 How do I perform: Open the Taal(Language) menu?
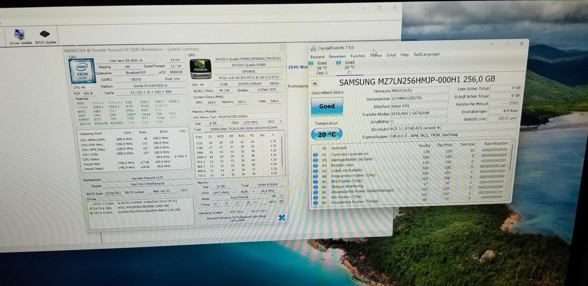pyautogui.click(x=426, y=54)
